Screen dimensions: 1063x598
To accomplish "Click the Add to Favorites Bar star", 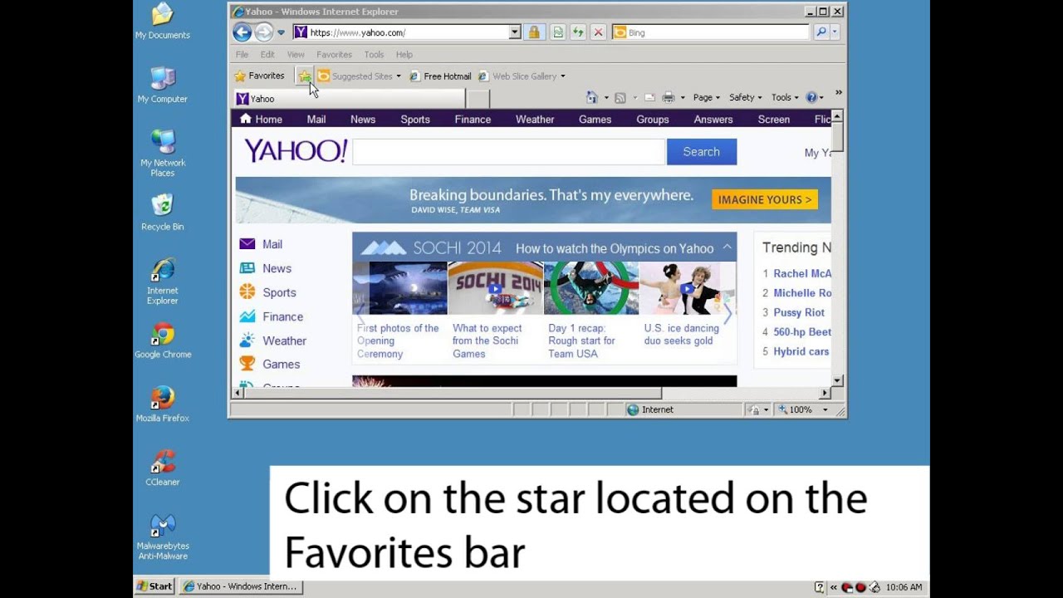I will (305, 76).
